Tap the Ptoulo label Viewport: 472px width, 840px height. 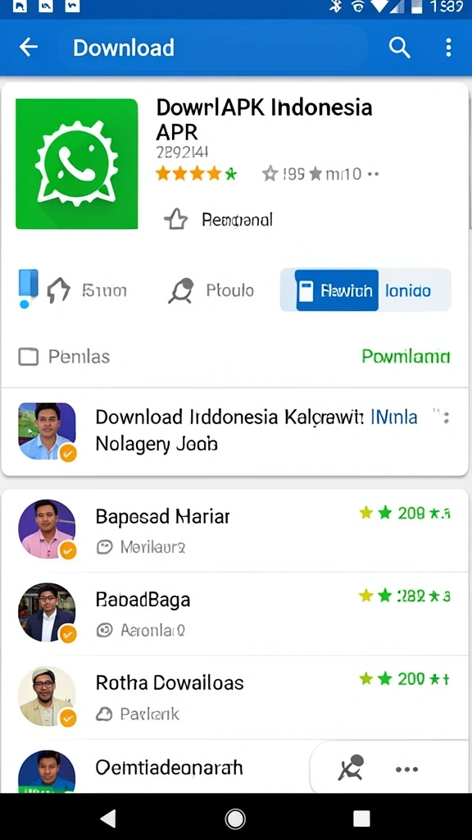tap(229, 290)
